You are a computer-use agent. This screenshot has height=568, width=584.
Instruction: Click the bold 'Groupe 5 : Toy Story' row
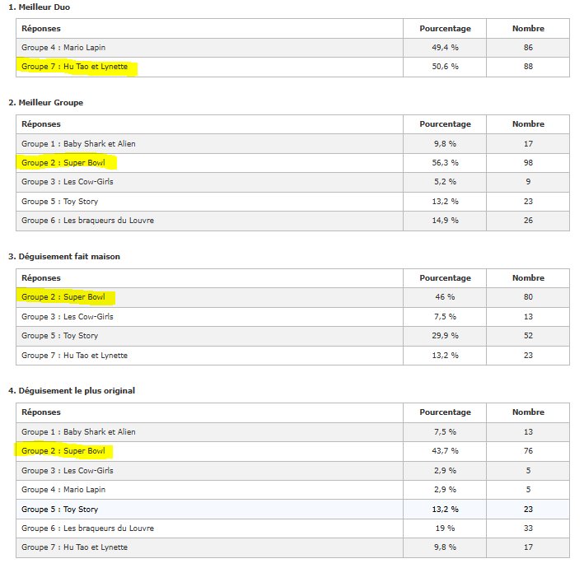pyautogui.click(x=59, y=510)
